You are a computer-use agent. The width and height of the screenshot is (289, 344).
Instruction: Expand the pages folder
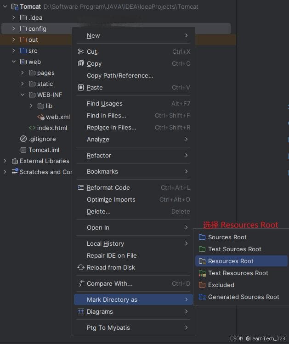tap(23, 73)
